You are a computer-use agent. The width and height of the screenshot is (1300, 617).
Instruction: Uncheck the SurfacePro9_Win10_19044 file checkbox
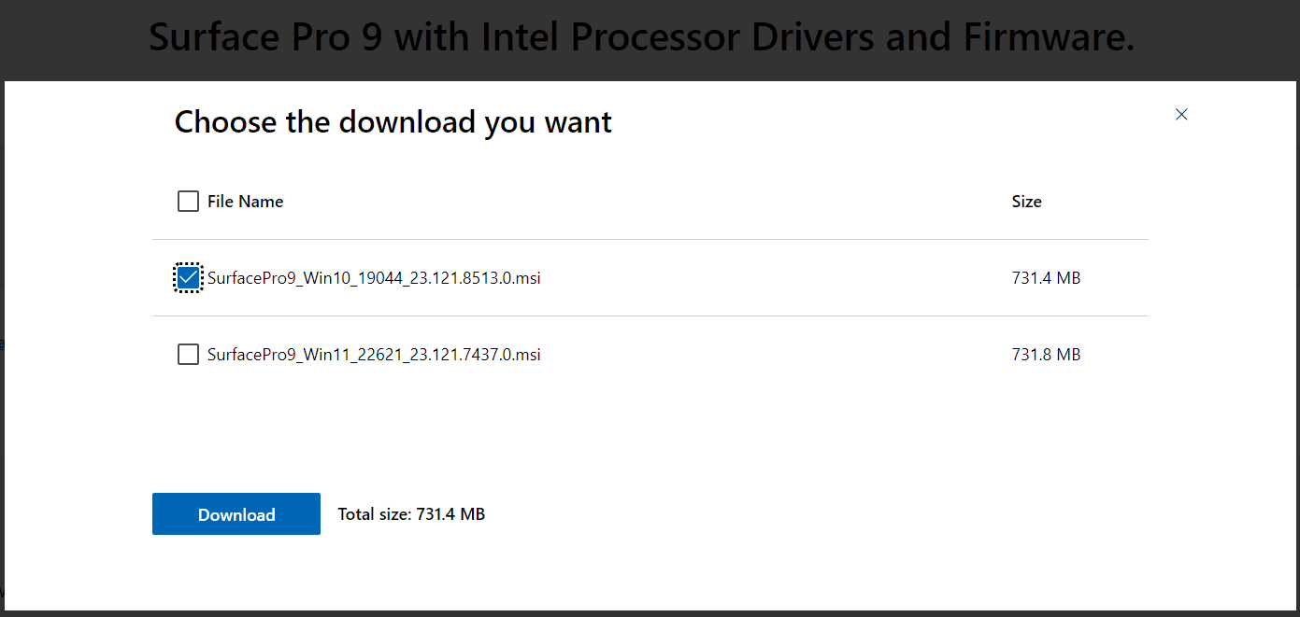pos(188,277)
